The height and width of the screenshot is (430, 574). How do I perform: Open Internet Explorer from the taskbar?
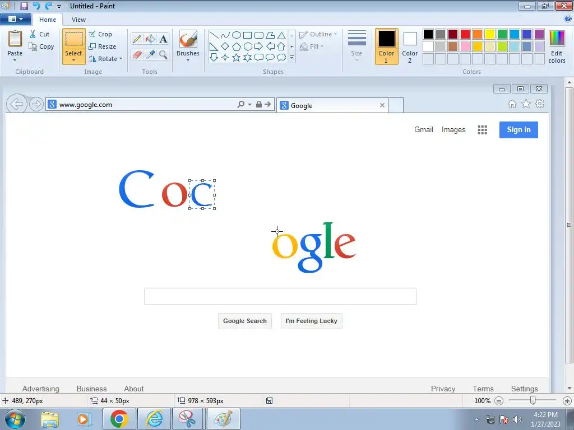point(154,419)
